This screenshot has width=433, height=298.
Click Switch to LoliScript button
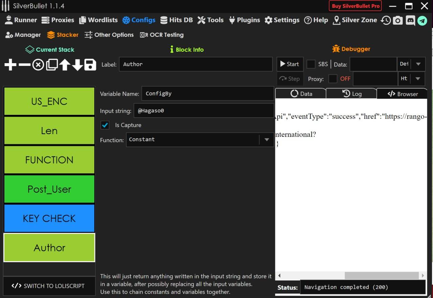coord(48,286)
